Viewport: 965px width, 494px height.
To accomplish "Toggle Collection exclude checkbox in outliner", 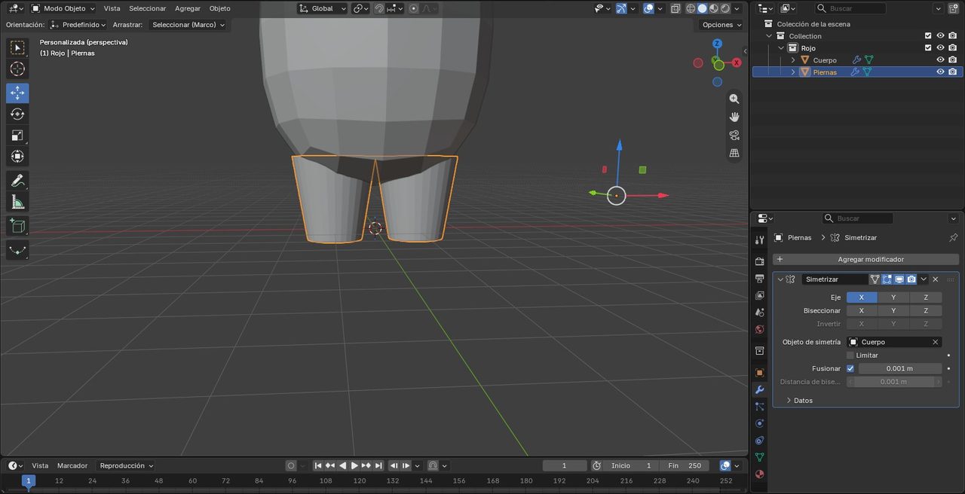I will tap(928, 36).
